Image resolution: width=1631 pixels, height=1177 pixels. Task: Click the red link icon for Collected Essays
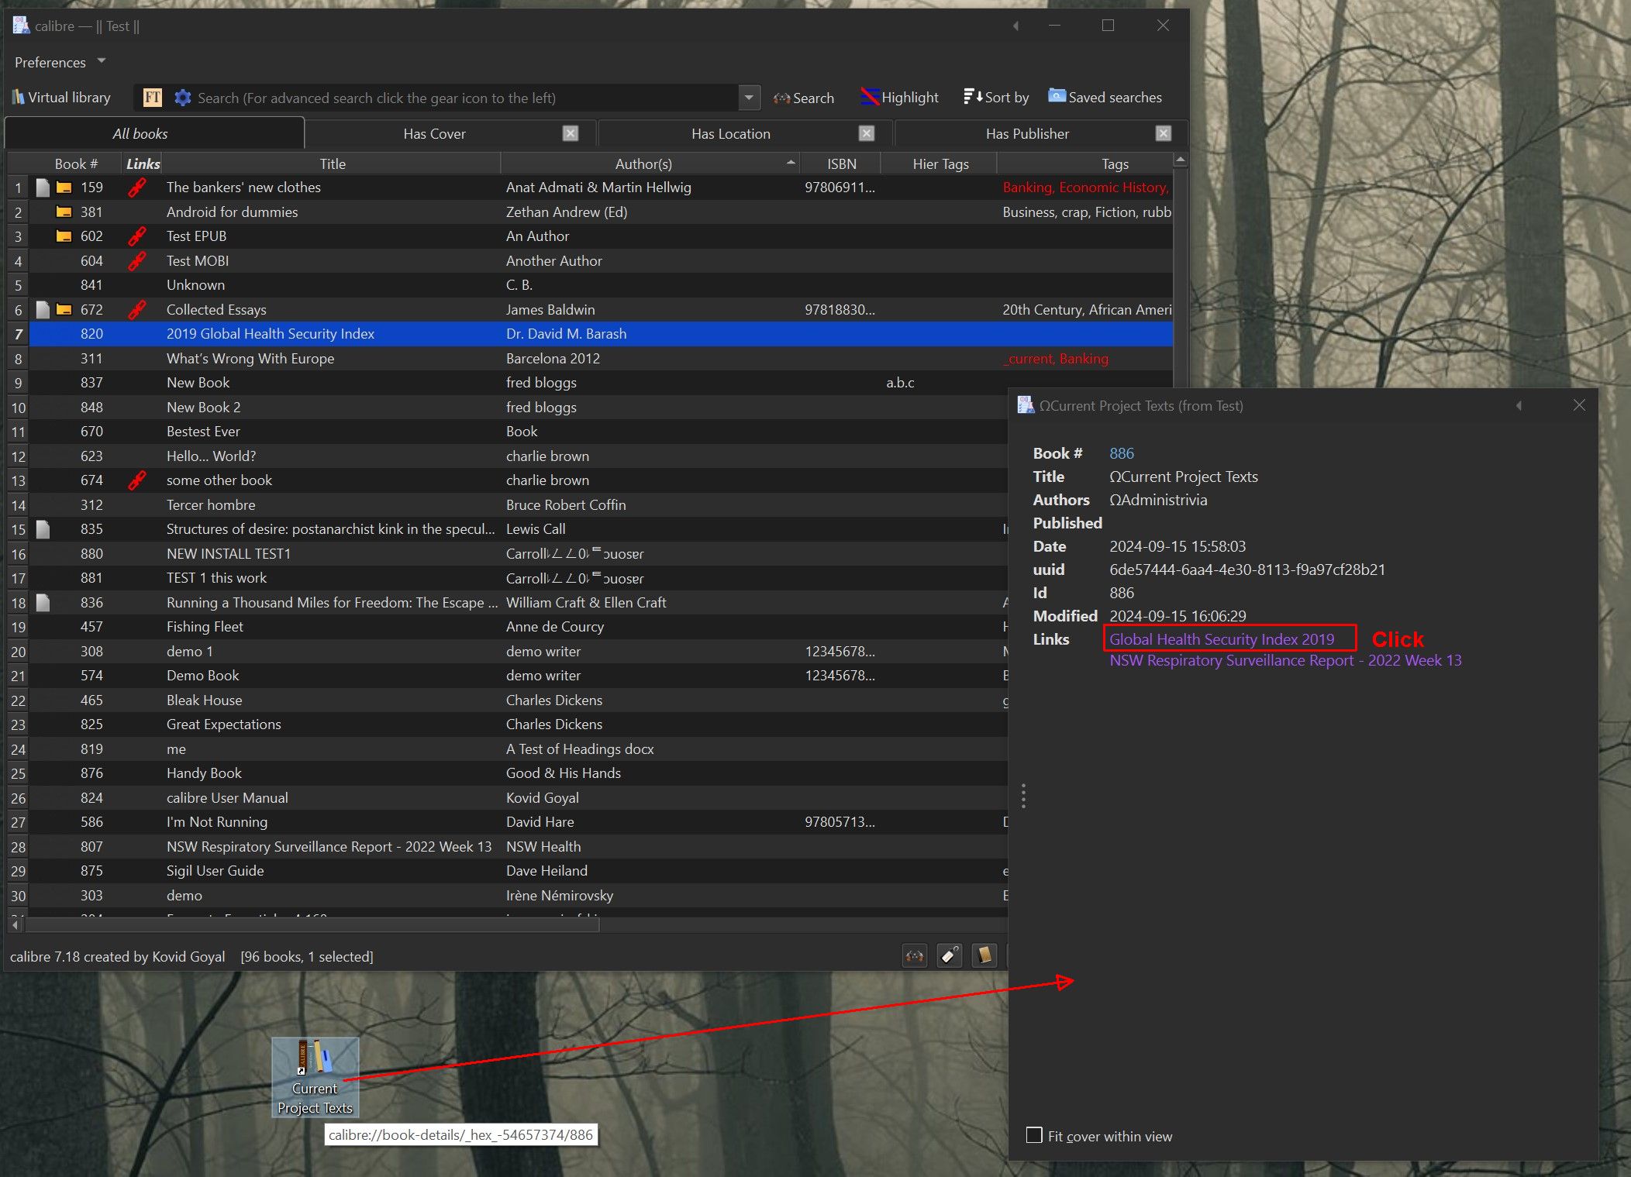click(x=137, y=309)
